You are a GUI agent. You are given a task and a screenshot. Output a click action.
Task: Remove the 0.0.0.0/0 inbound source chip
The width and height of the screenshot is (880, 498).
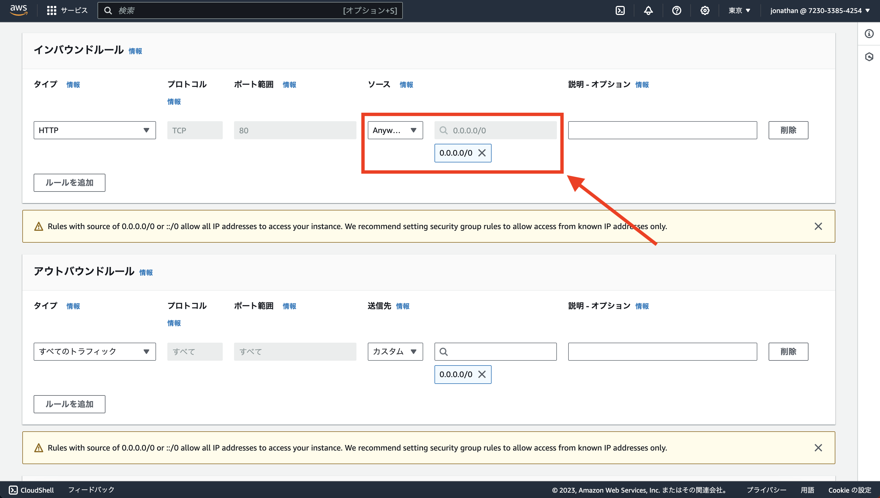pyautogui.click(x=482, y=153)
